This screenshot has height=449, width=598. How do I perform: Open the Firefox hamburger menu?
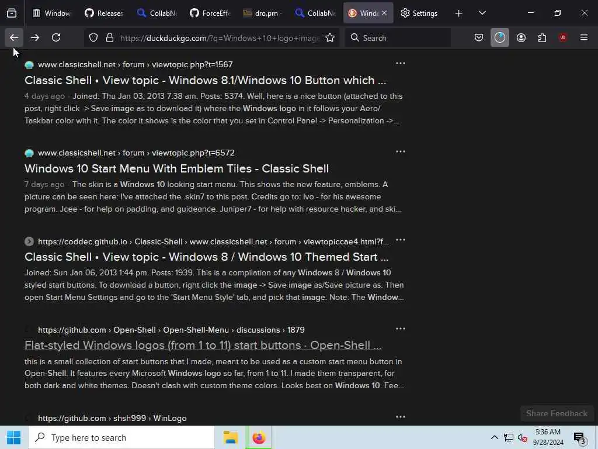tap(584, 37)
